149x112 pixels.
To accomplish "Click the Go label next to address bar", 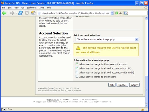I will pyautogui.click(x=121, y=13).
